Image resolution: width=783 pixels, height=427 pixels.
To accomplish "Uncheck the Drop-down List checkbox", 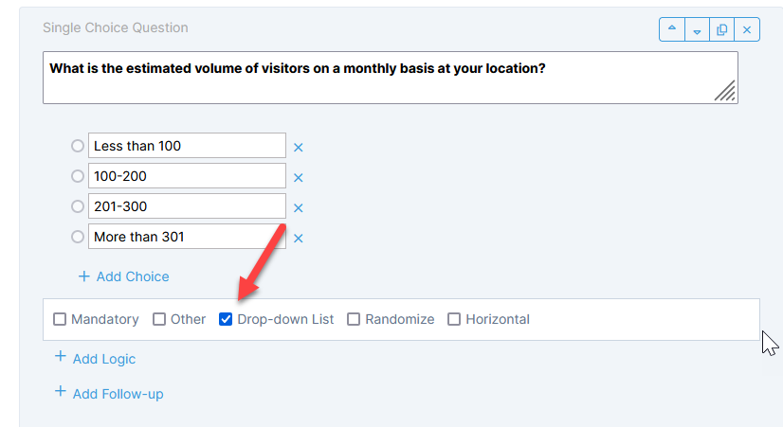I will (226, 319).
